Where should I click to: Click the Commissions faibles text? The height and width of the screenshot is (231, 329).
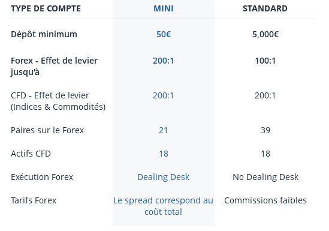265,200
